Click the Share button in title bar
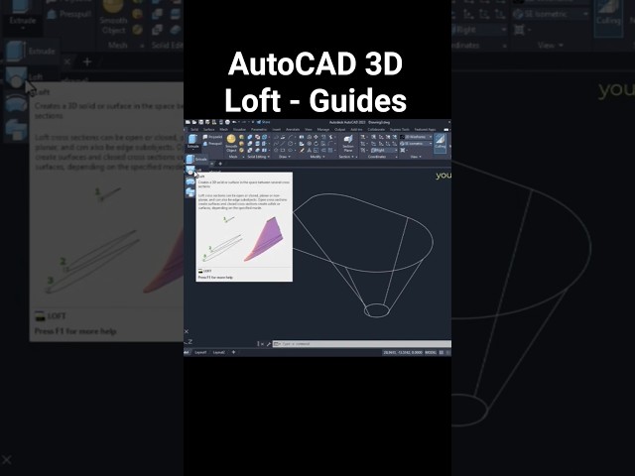The height and width of the screenshot is (476, 635). 263,122
